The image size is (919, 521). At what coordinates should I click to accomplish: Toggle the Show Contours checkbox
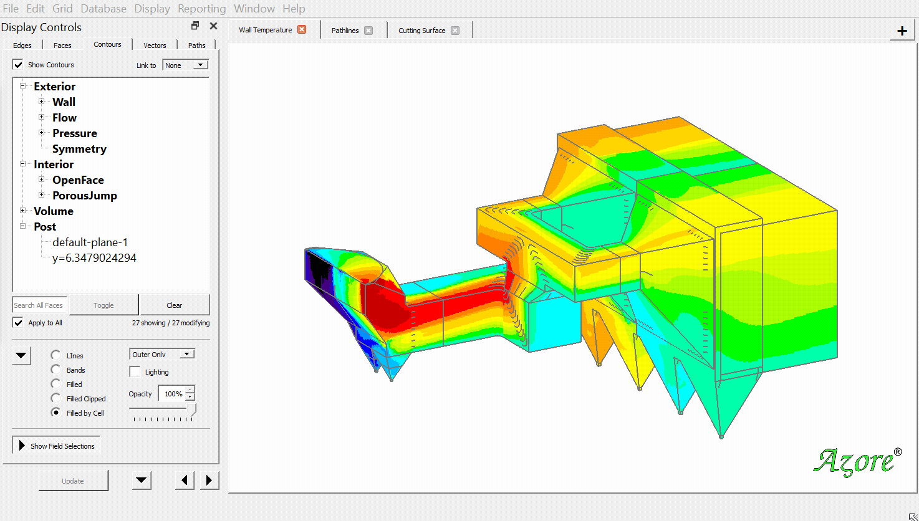19,65
